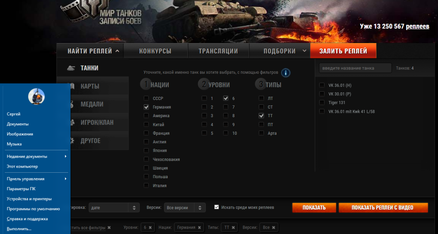438x234 pixels.
Task: Check the Англия nation checkbox
Action: (x=146, y=142)
